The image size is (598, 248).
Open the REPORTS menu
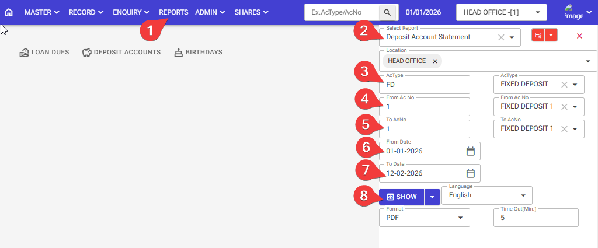point(173,12)
